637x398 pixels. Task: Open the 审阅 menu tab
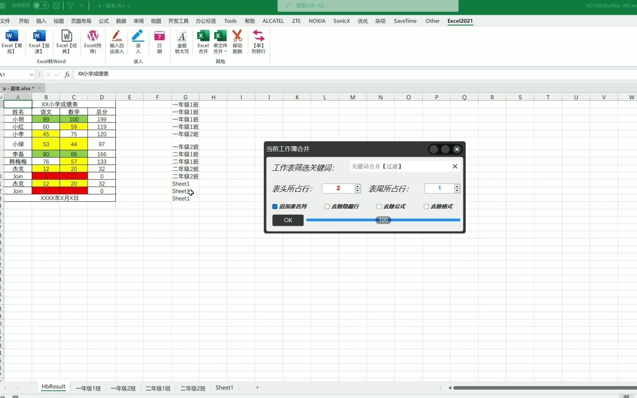tap(138, 21)
